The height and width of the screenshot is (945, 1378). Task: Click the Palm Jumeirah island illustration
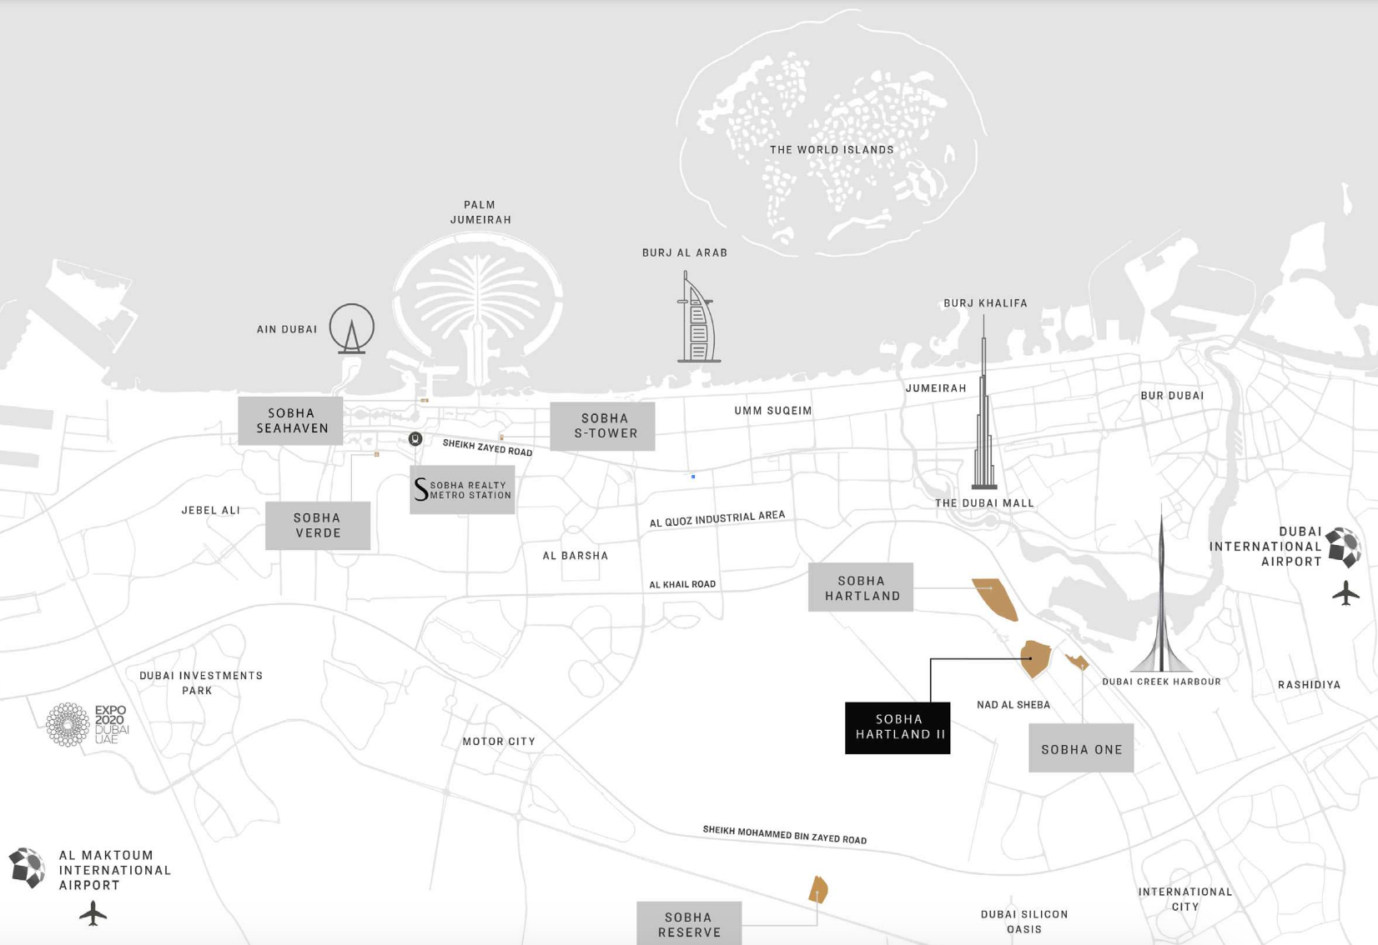click(478, 304)
